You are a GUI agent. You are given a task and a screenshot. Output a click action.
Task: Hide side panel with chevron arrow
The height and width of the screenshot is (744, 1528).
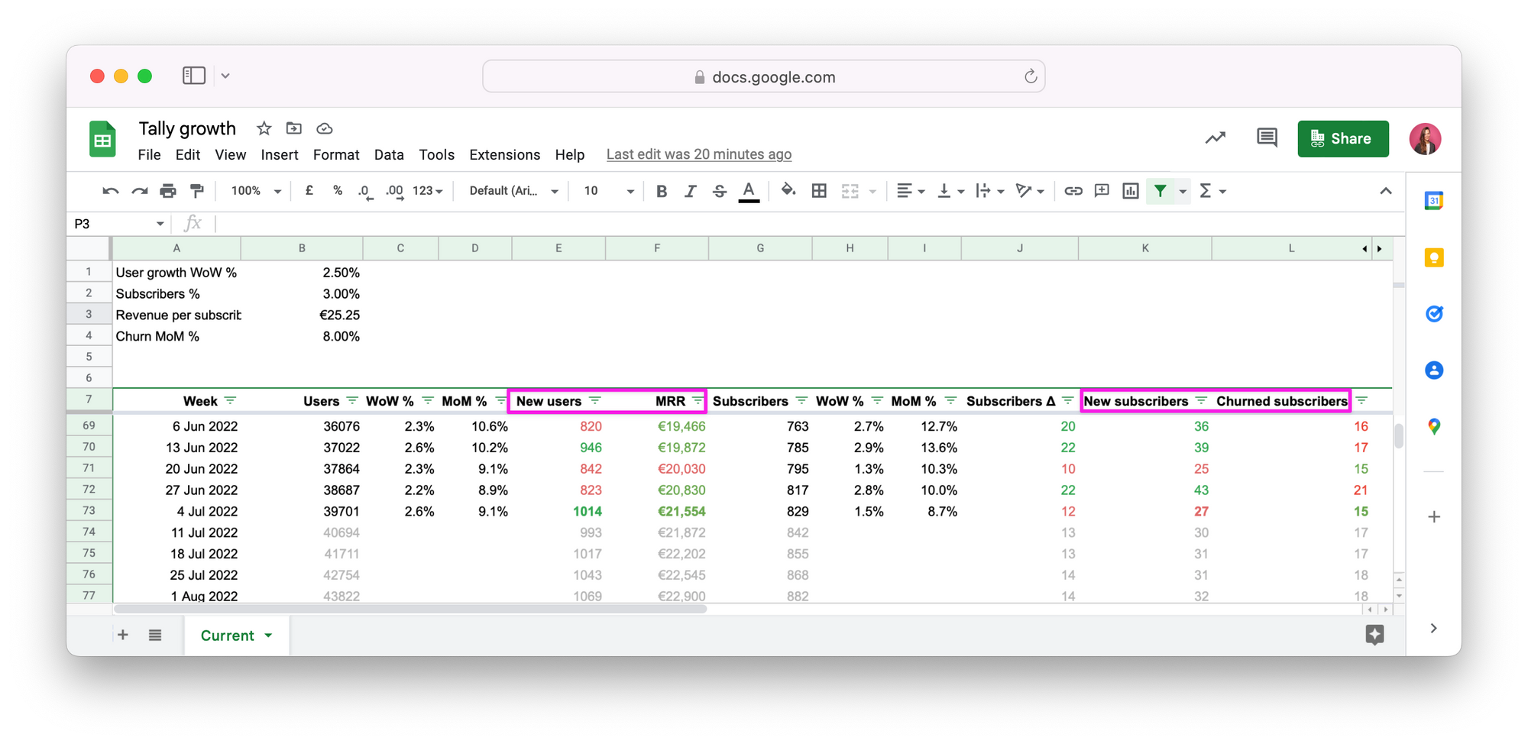click(1433, 628)
